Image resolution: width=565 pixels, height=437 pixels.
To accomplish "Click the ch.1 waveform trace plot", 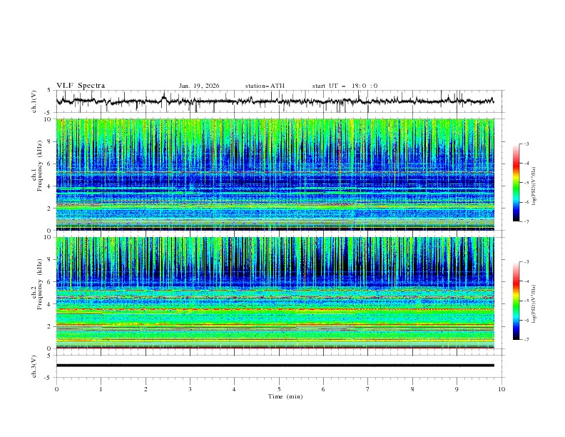I will click(x=275, y=101).
